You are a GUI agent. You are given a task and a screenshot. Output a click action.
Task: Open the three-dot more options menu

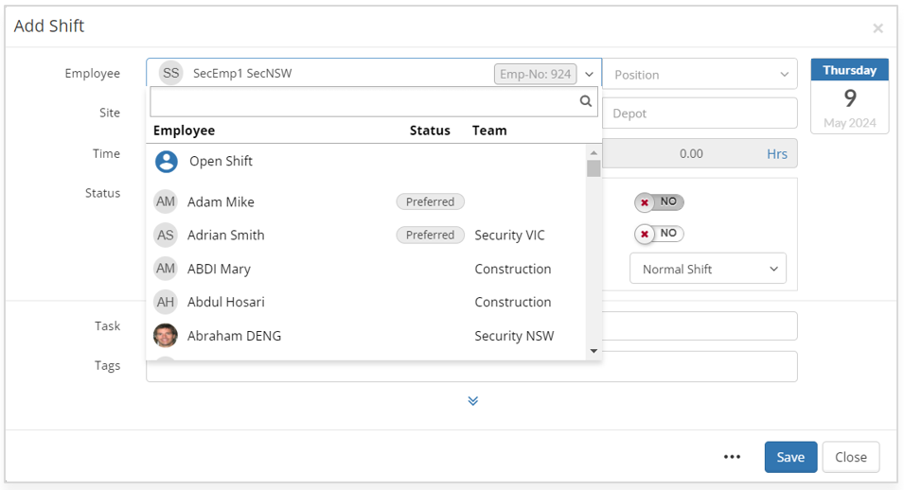tap(732, 457)
